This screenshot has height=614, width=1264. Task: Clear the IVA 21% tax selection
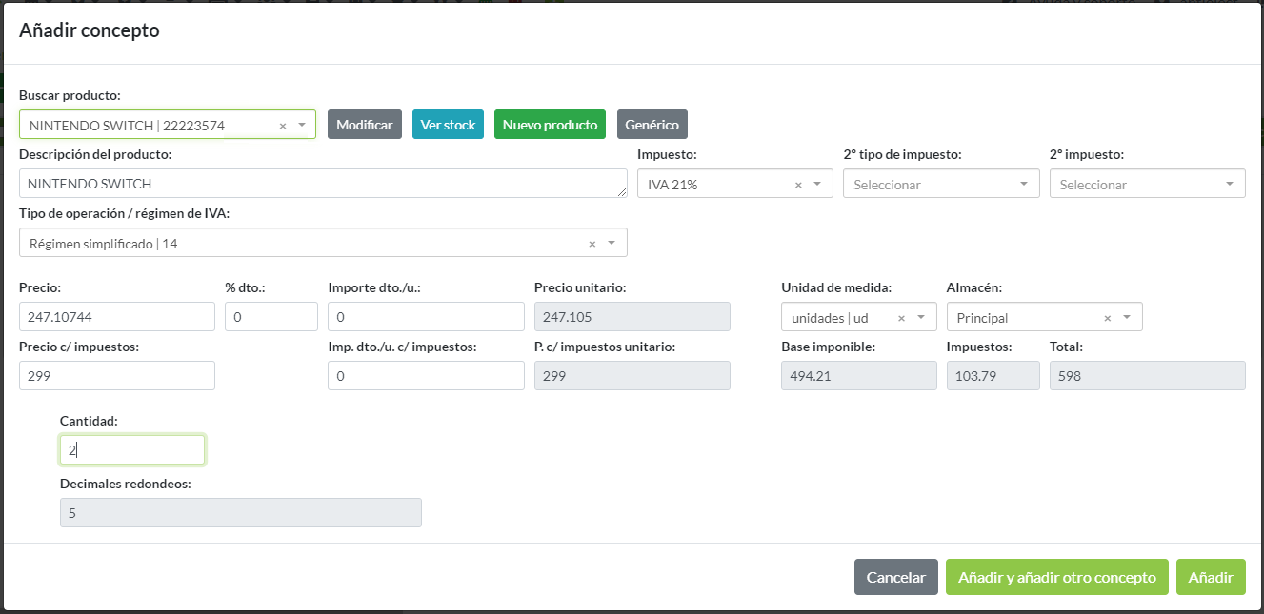[798, 185]
